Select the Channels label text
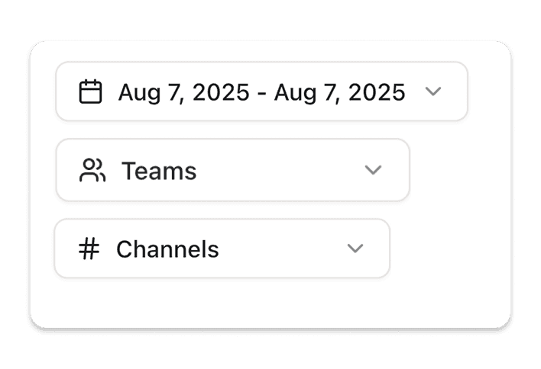The height and width of the screenshot is (369, 541). [167, 249]
